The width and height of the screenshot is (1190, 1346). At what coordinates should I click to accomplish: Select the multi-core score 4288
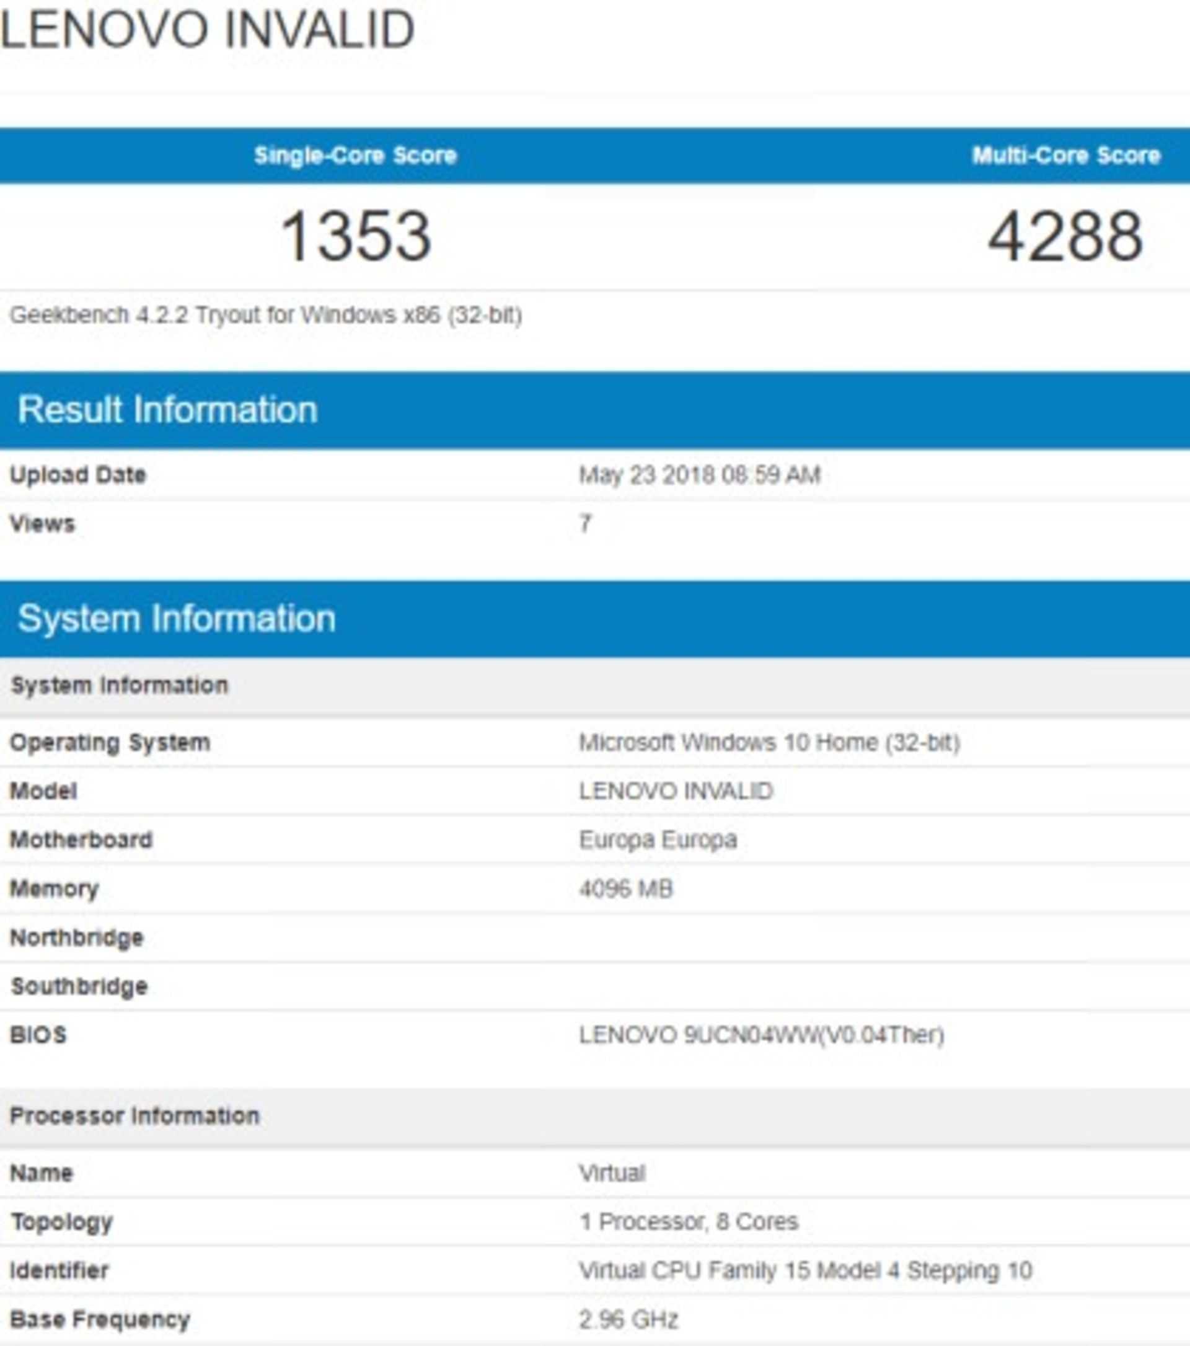click(1065, 236)
